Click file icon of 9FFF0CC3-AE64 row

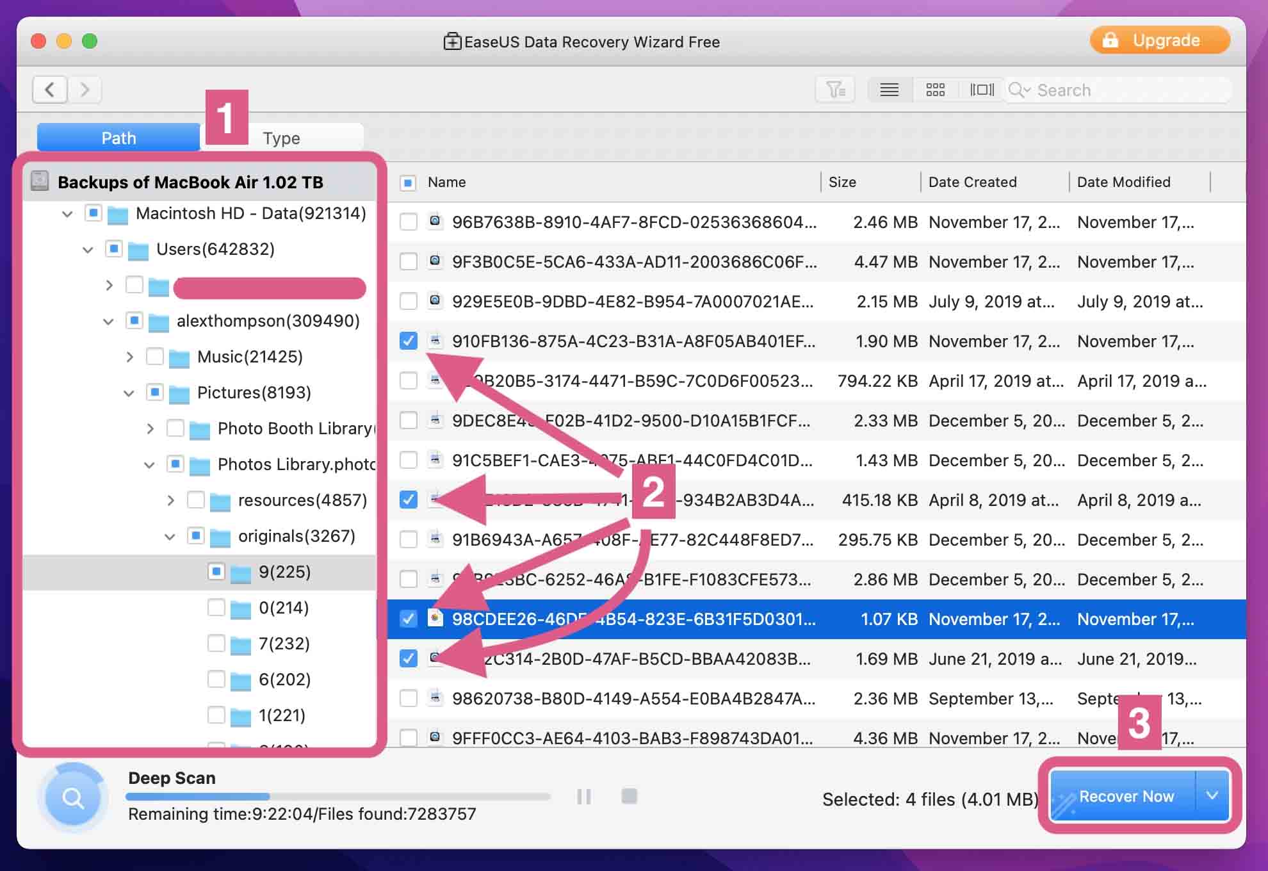click(x=435, y=737)
